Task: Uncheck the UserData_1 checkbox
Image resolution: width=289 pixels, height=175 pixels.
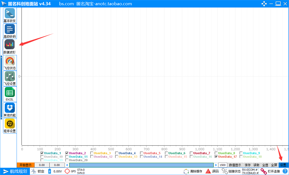Action: [x=42, y=153]
